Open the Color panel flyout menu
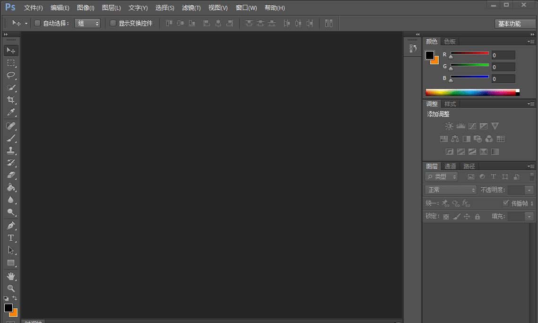Screen dimensions: 538x323 [x=530, y=42]
